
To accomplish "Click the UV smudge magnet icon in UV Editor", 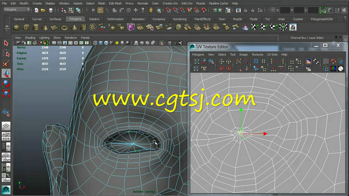I will tap(333, 61).
